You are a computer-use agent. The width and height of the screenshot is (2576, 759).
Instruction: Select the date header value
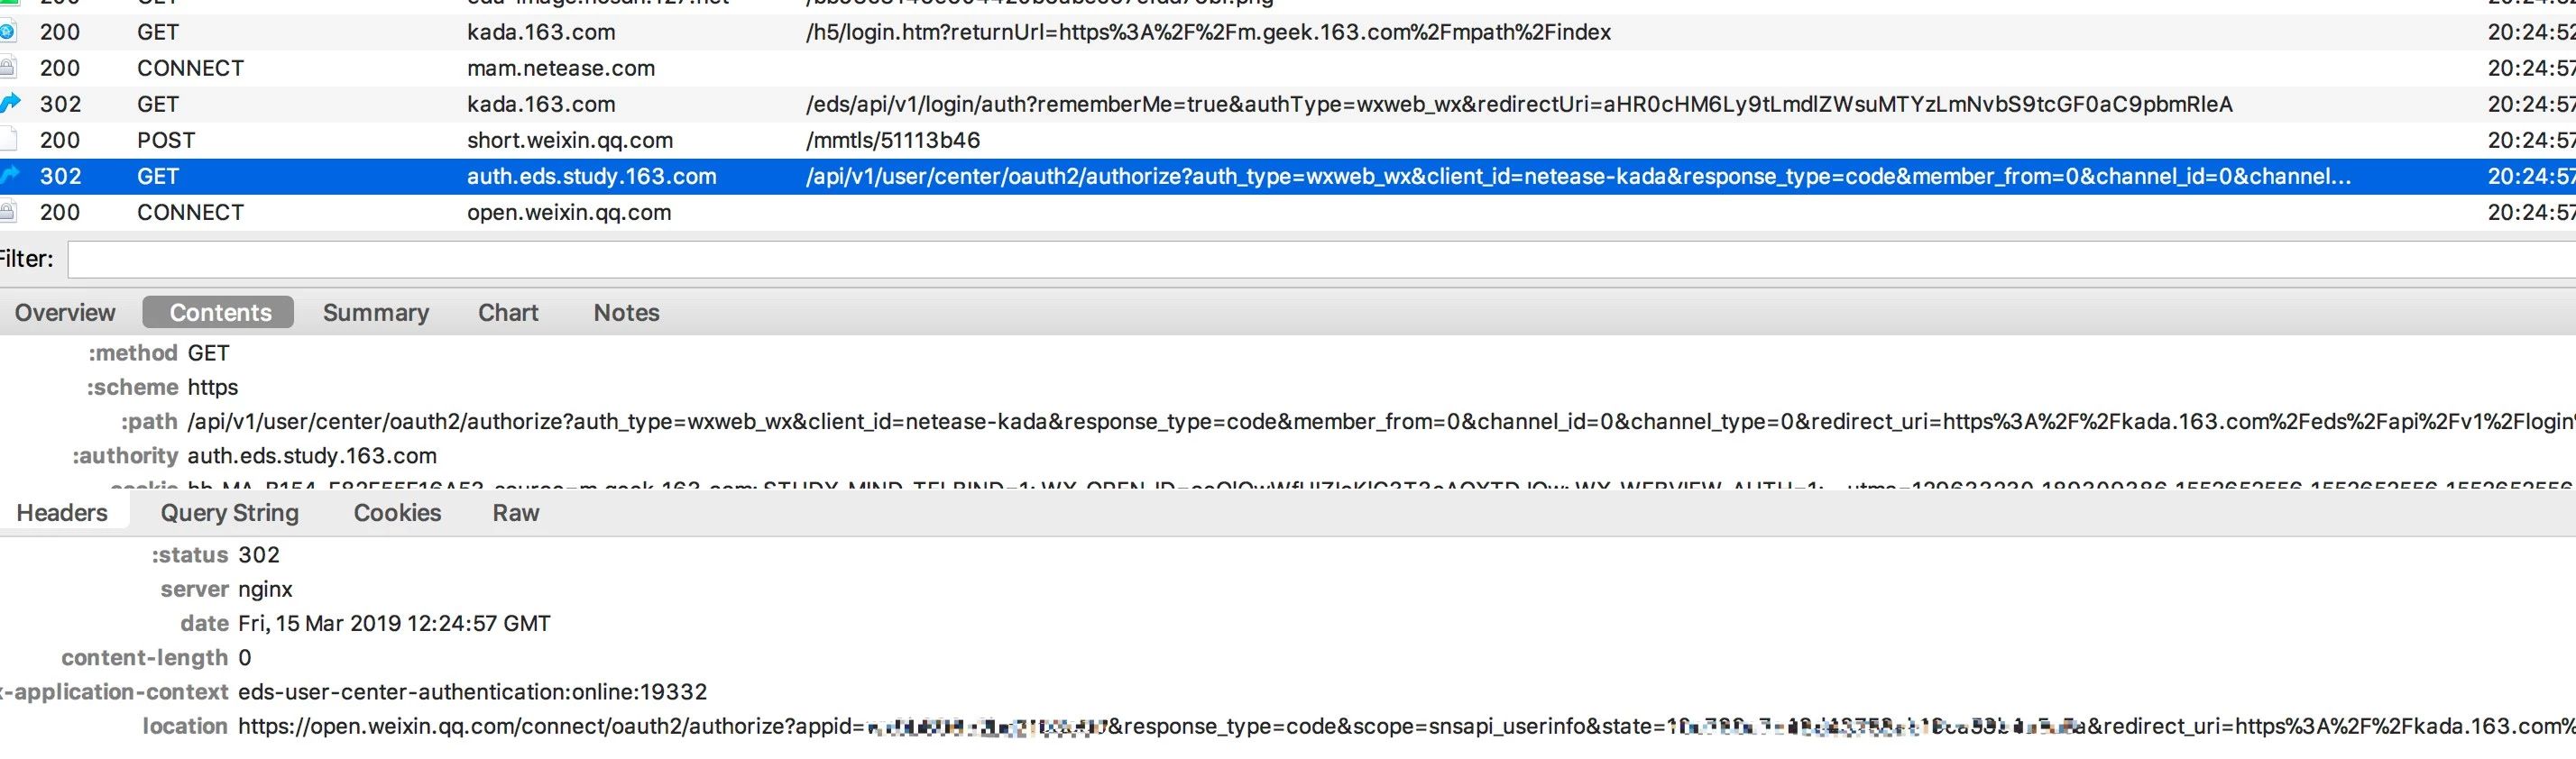click(x=394, y=623)
